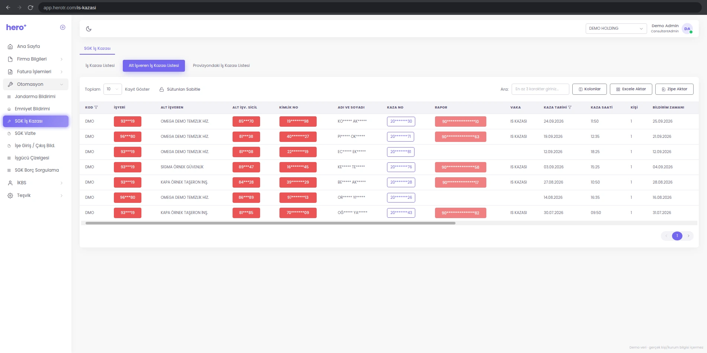Open the records-per-page dropdown showing 10
The image size is (707, 353).
pyautogui.click(x=112, y=89)
